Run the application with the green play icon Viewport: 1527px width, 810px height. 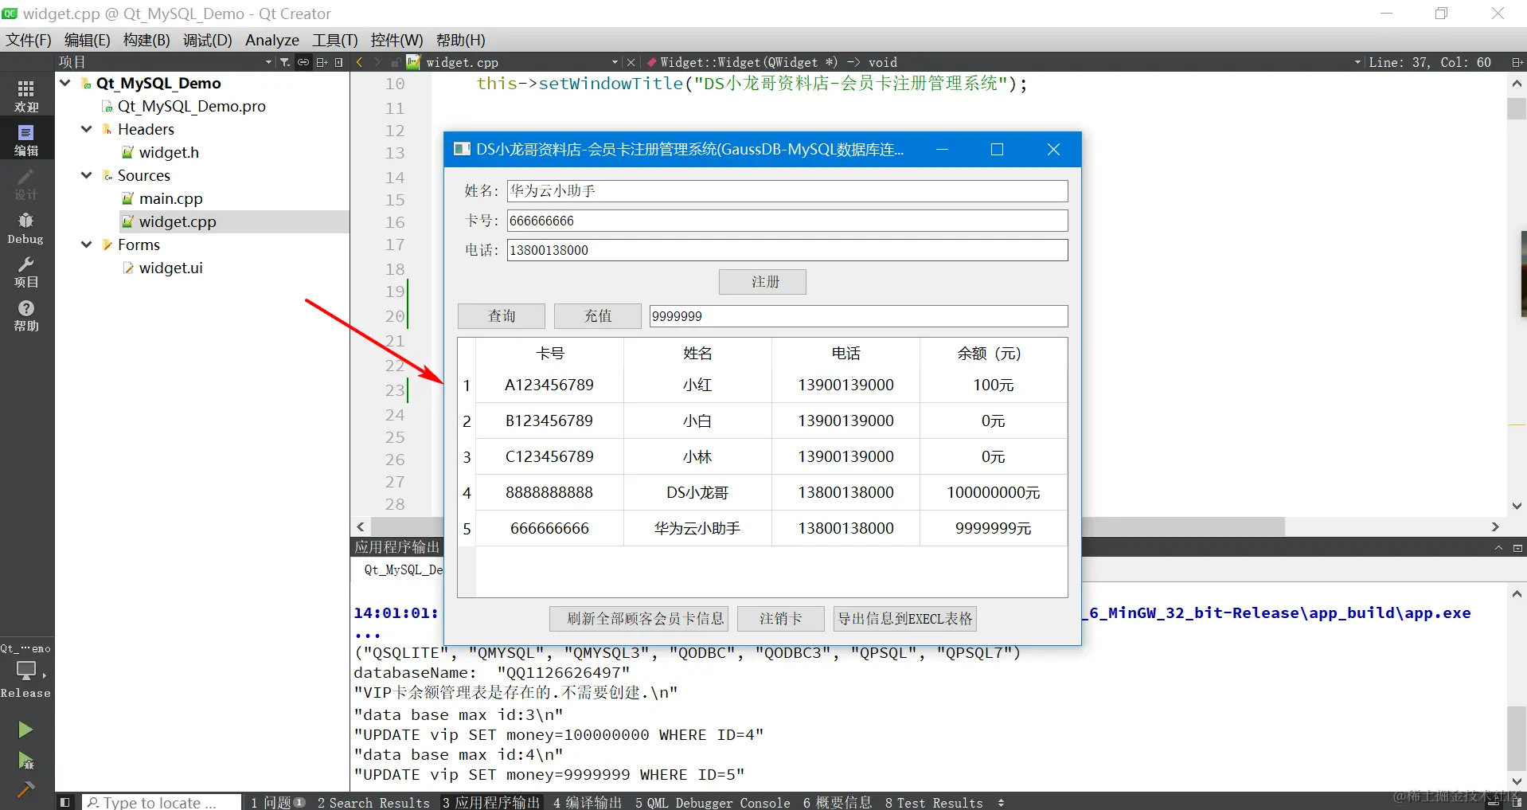26,729
